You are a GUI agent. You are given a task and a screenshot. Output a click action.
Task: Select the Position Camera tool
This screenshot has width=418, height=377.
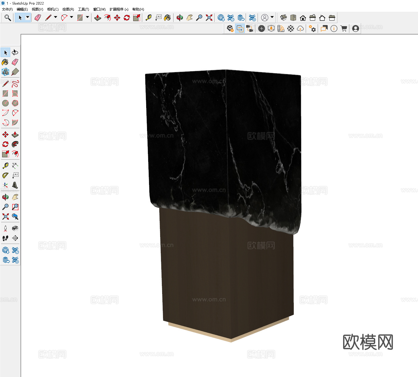[x=5, y=229]
